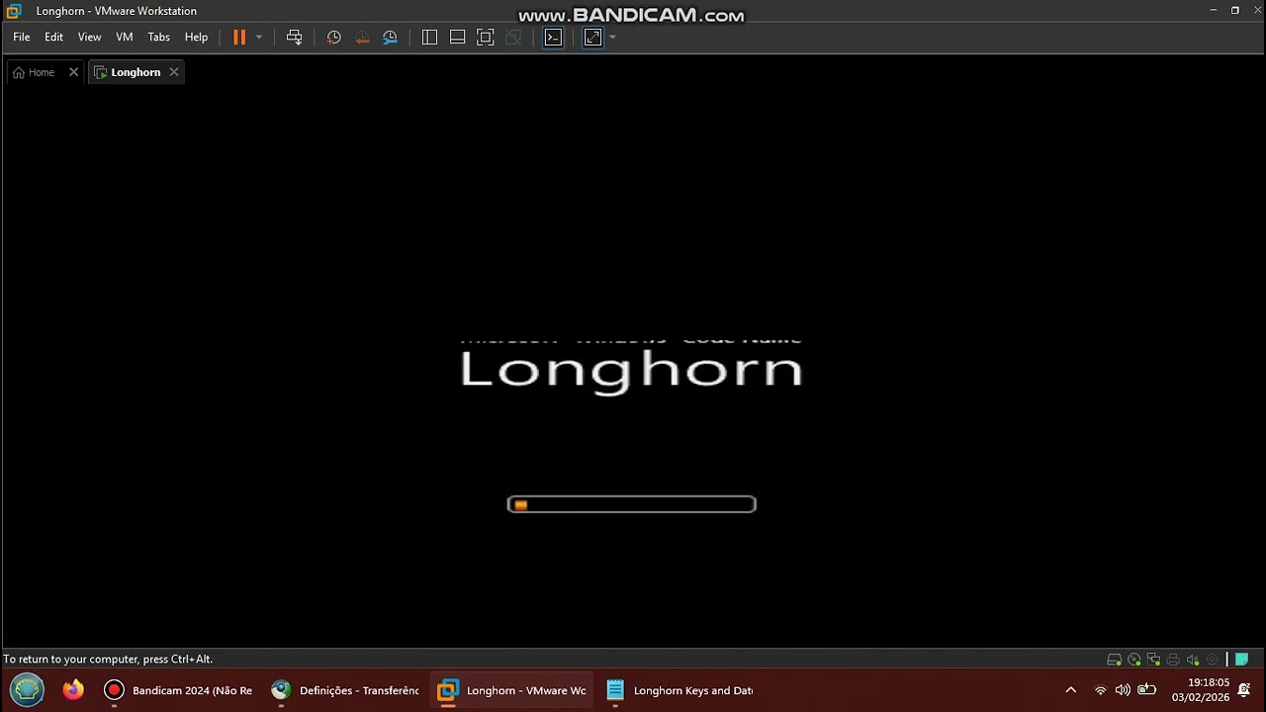This screenshot has width=1266, height=712.
Task: Open the volume tray icon
Action: click(1123, 690)
